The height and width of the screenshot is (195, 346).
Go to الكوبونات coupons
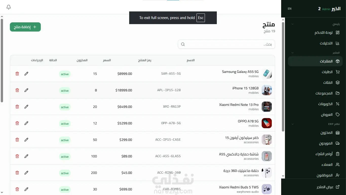315,104
